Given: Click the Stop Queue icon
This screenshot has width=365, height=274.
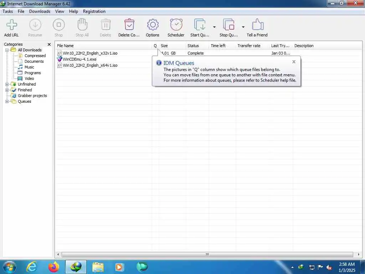Looking at the screenshot, I should pyautogui.click(x=229, y=25).
